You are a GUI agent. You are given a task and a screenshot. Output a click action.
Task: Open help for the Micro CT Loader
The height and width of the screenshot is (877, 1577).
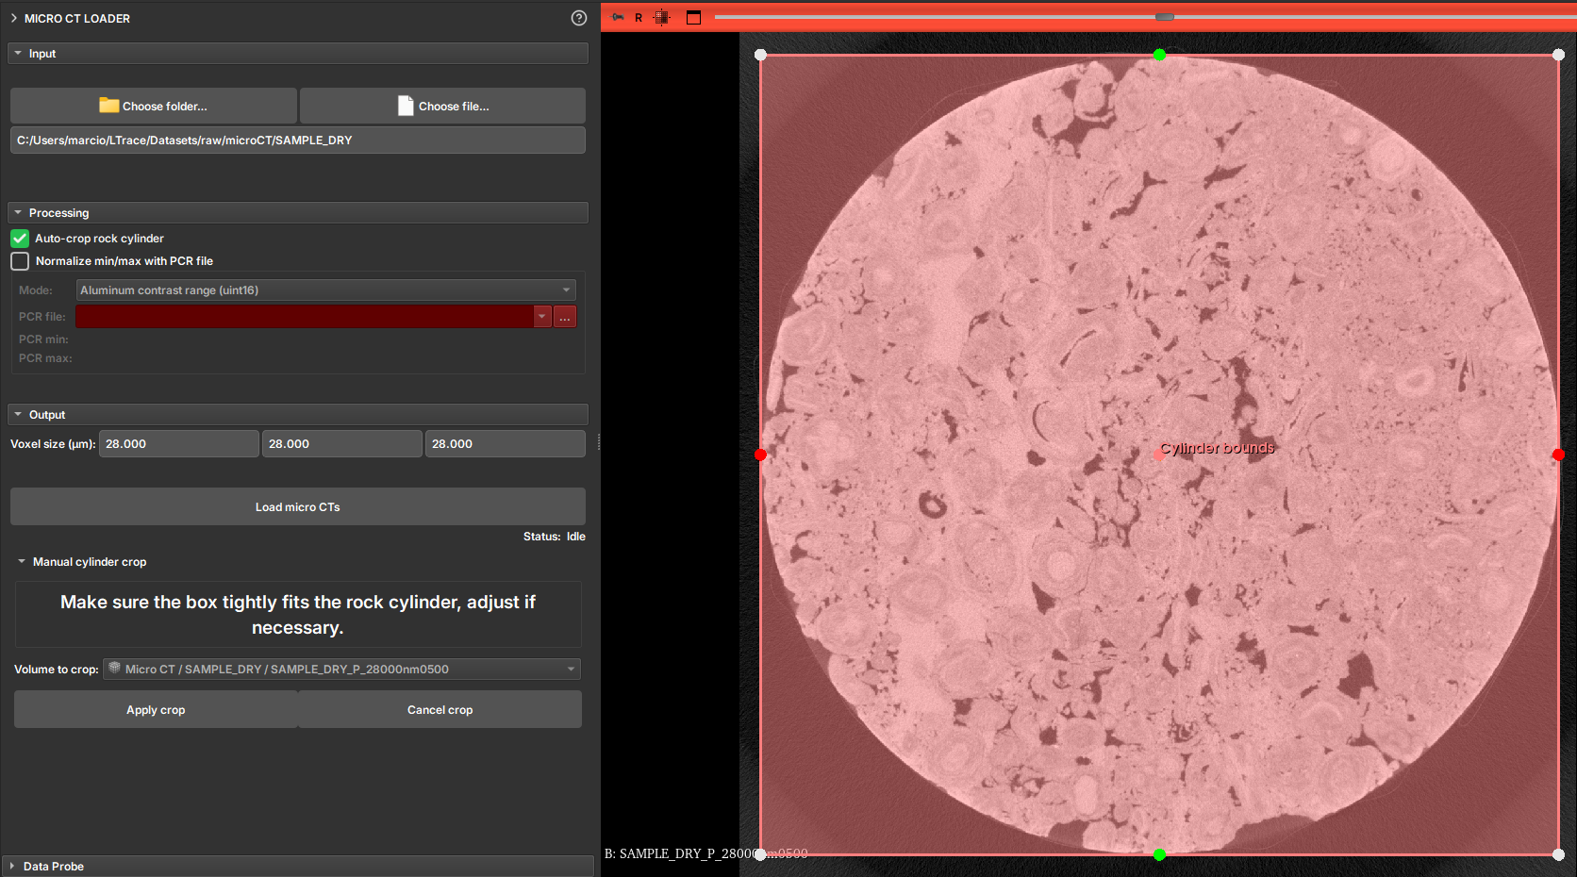579,18
